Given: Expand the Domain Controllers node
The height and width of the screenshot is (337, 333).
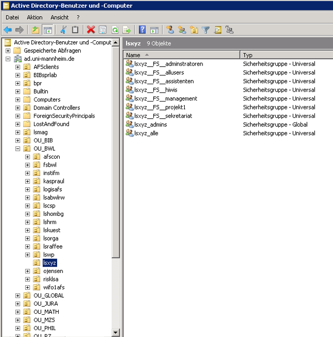Looking at the screenshot, I should click(18, 108).
